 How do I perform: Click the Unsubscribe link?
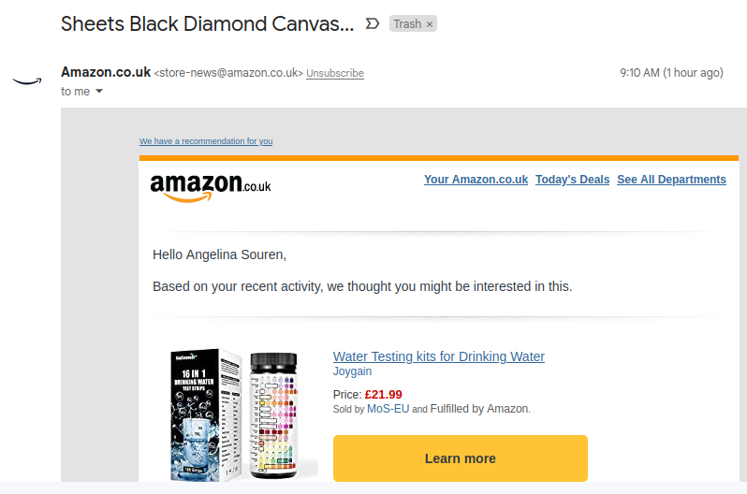(x=334, y=73)
